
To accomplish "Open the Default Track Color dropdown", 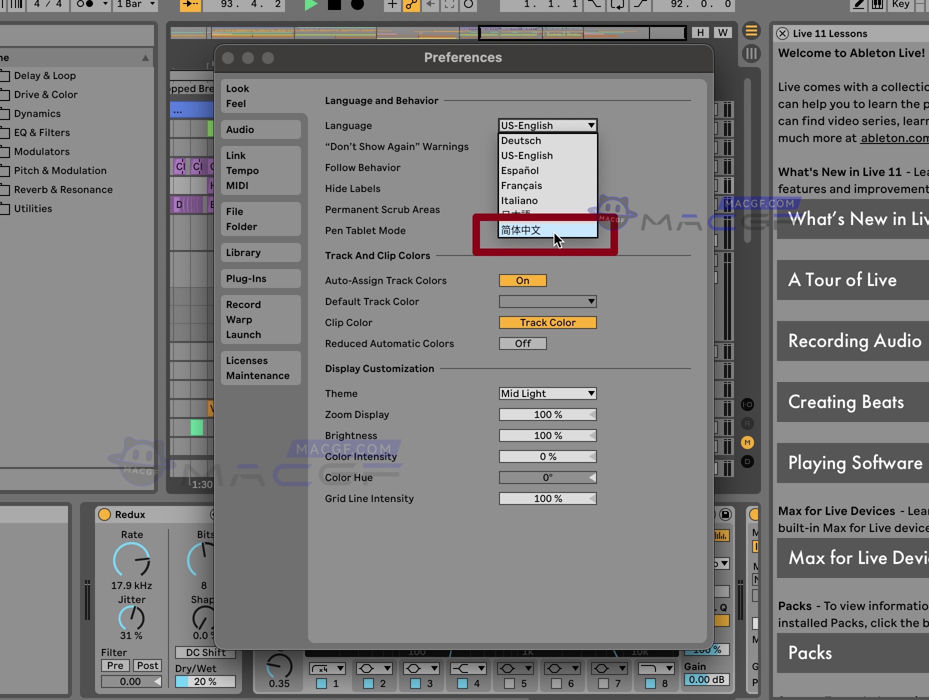I will (x=547, y=301).
